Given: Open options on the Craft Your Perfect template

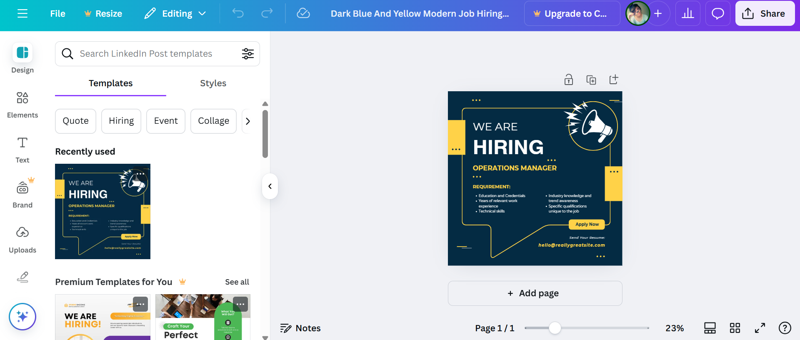Looking at the screenshot, I should tap(240, 304).
